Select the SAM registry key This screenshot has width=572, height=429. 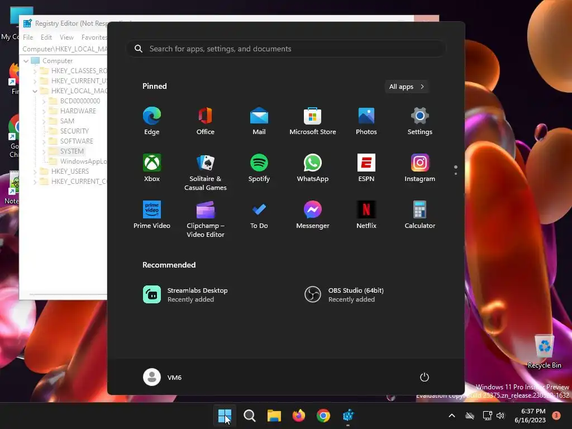[x=67, y=121]
